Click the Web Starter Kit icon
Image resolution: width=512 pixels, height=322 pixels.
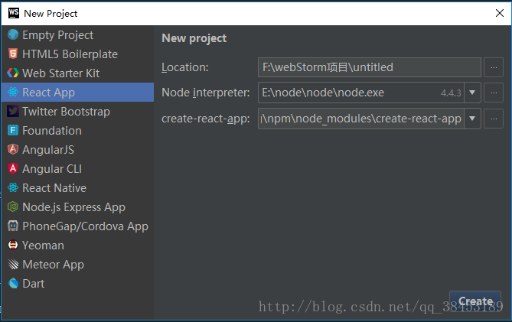pyautogui.click(x=13, y=73)
